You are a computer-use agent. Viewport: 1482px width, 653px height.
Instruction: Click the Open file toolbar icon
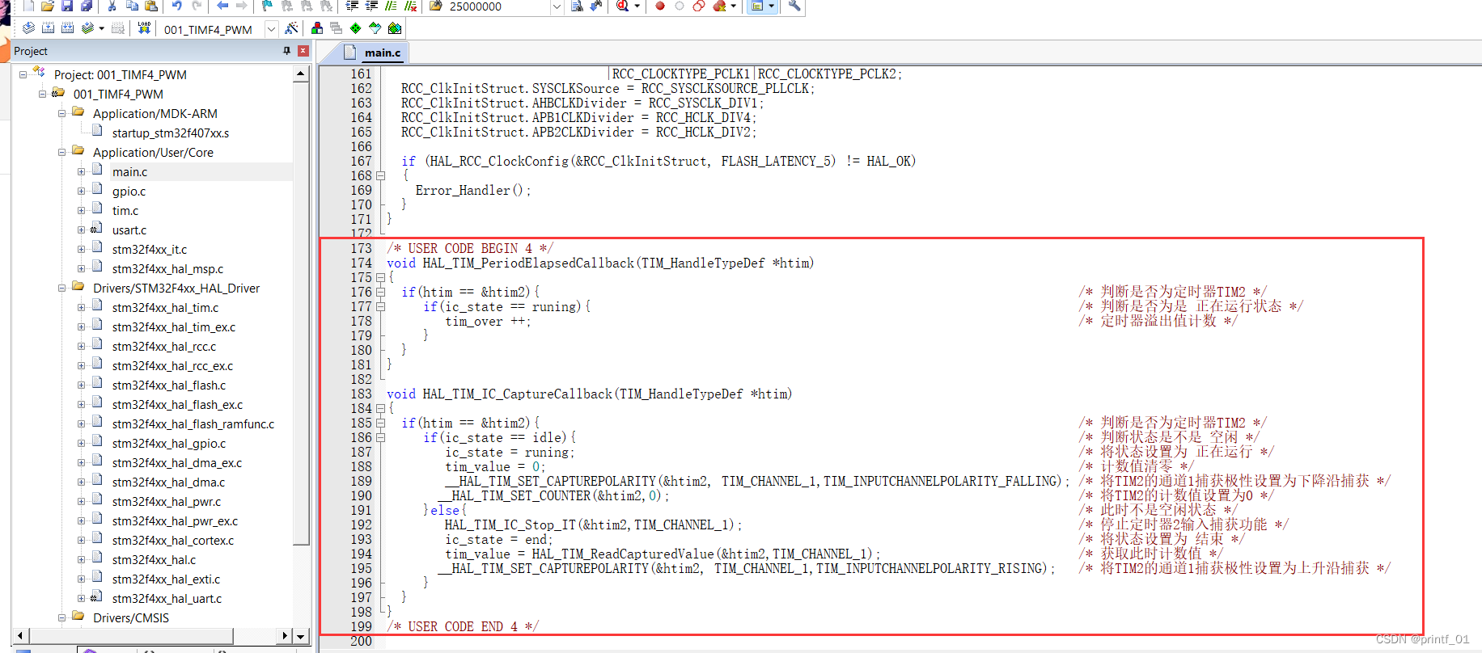coord(48,6)
